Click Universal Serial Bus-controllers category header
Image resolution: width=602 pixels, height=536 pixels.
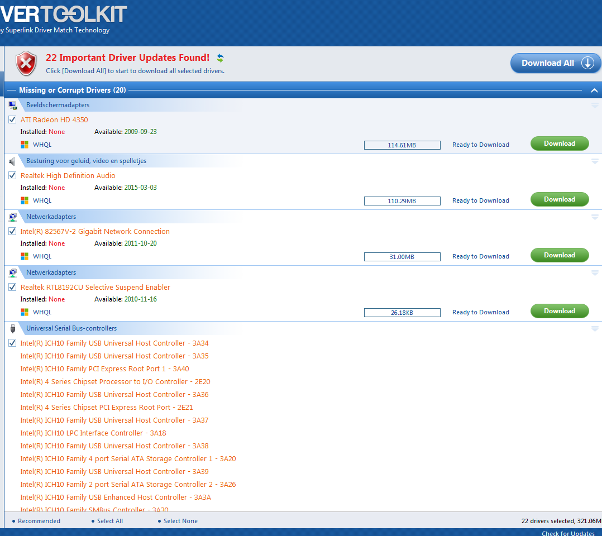pyautogui.click(x=71, y=328)
